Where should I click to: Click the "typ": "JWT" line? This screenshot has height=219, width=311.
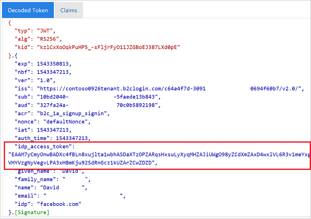pyautogui.click(x=35, y=31)
